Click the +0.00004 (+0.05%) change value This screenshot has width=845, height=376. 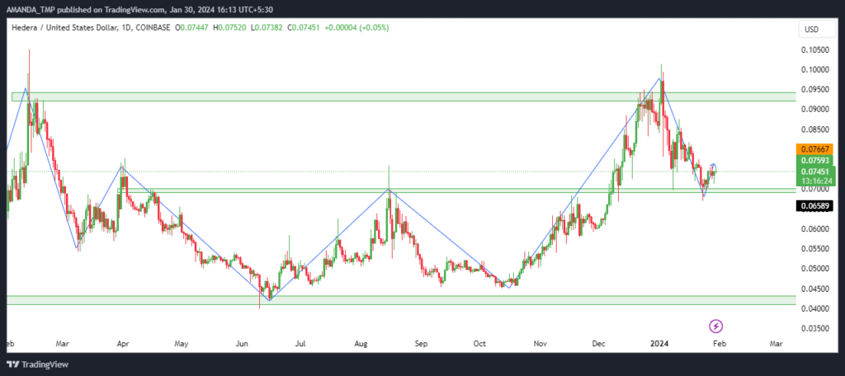click(x=356, y=27)
